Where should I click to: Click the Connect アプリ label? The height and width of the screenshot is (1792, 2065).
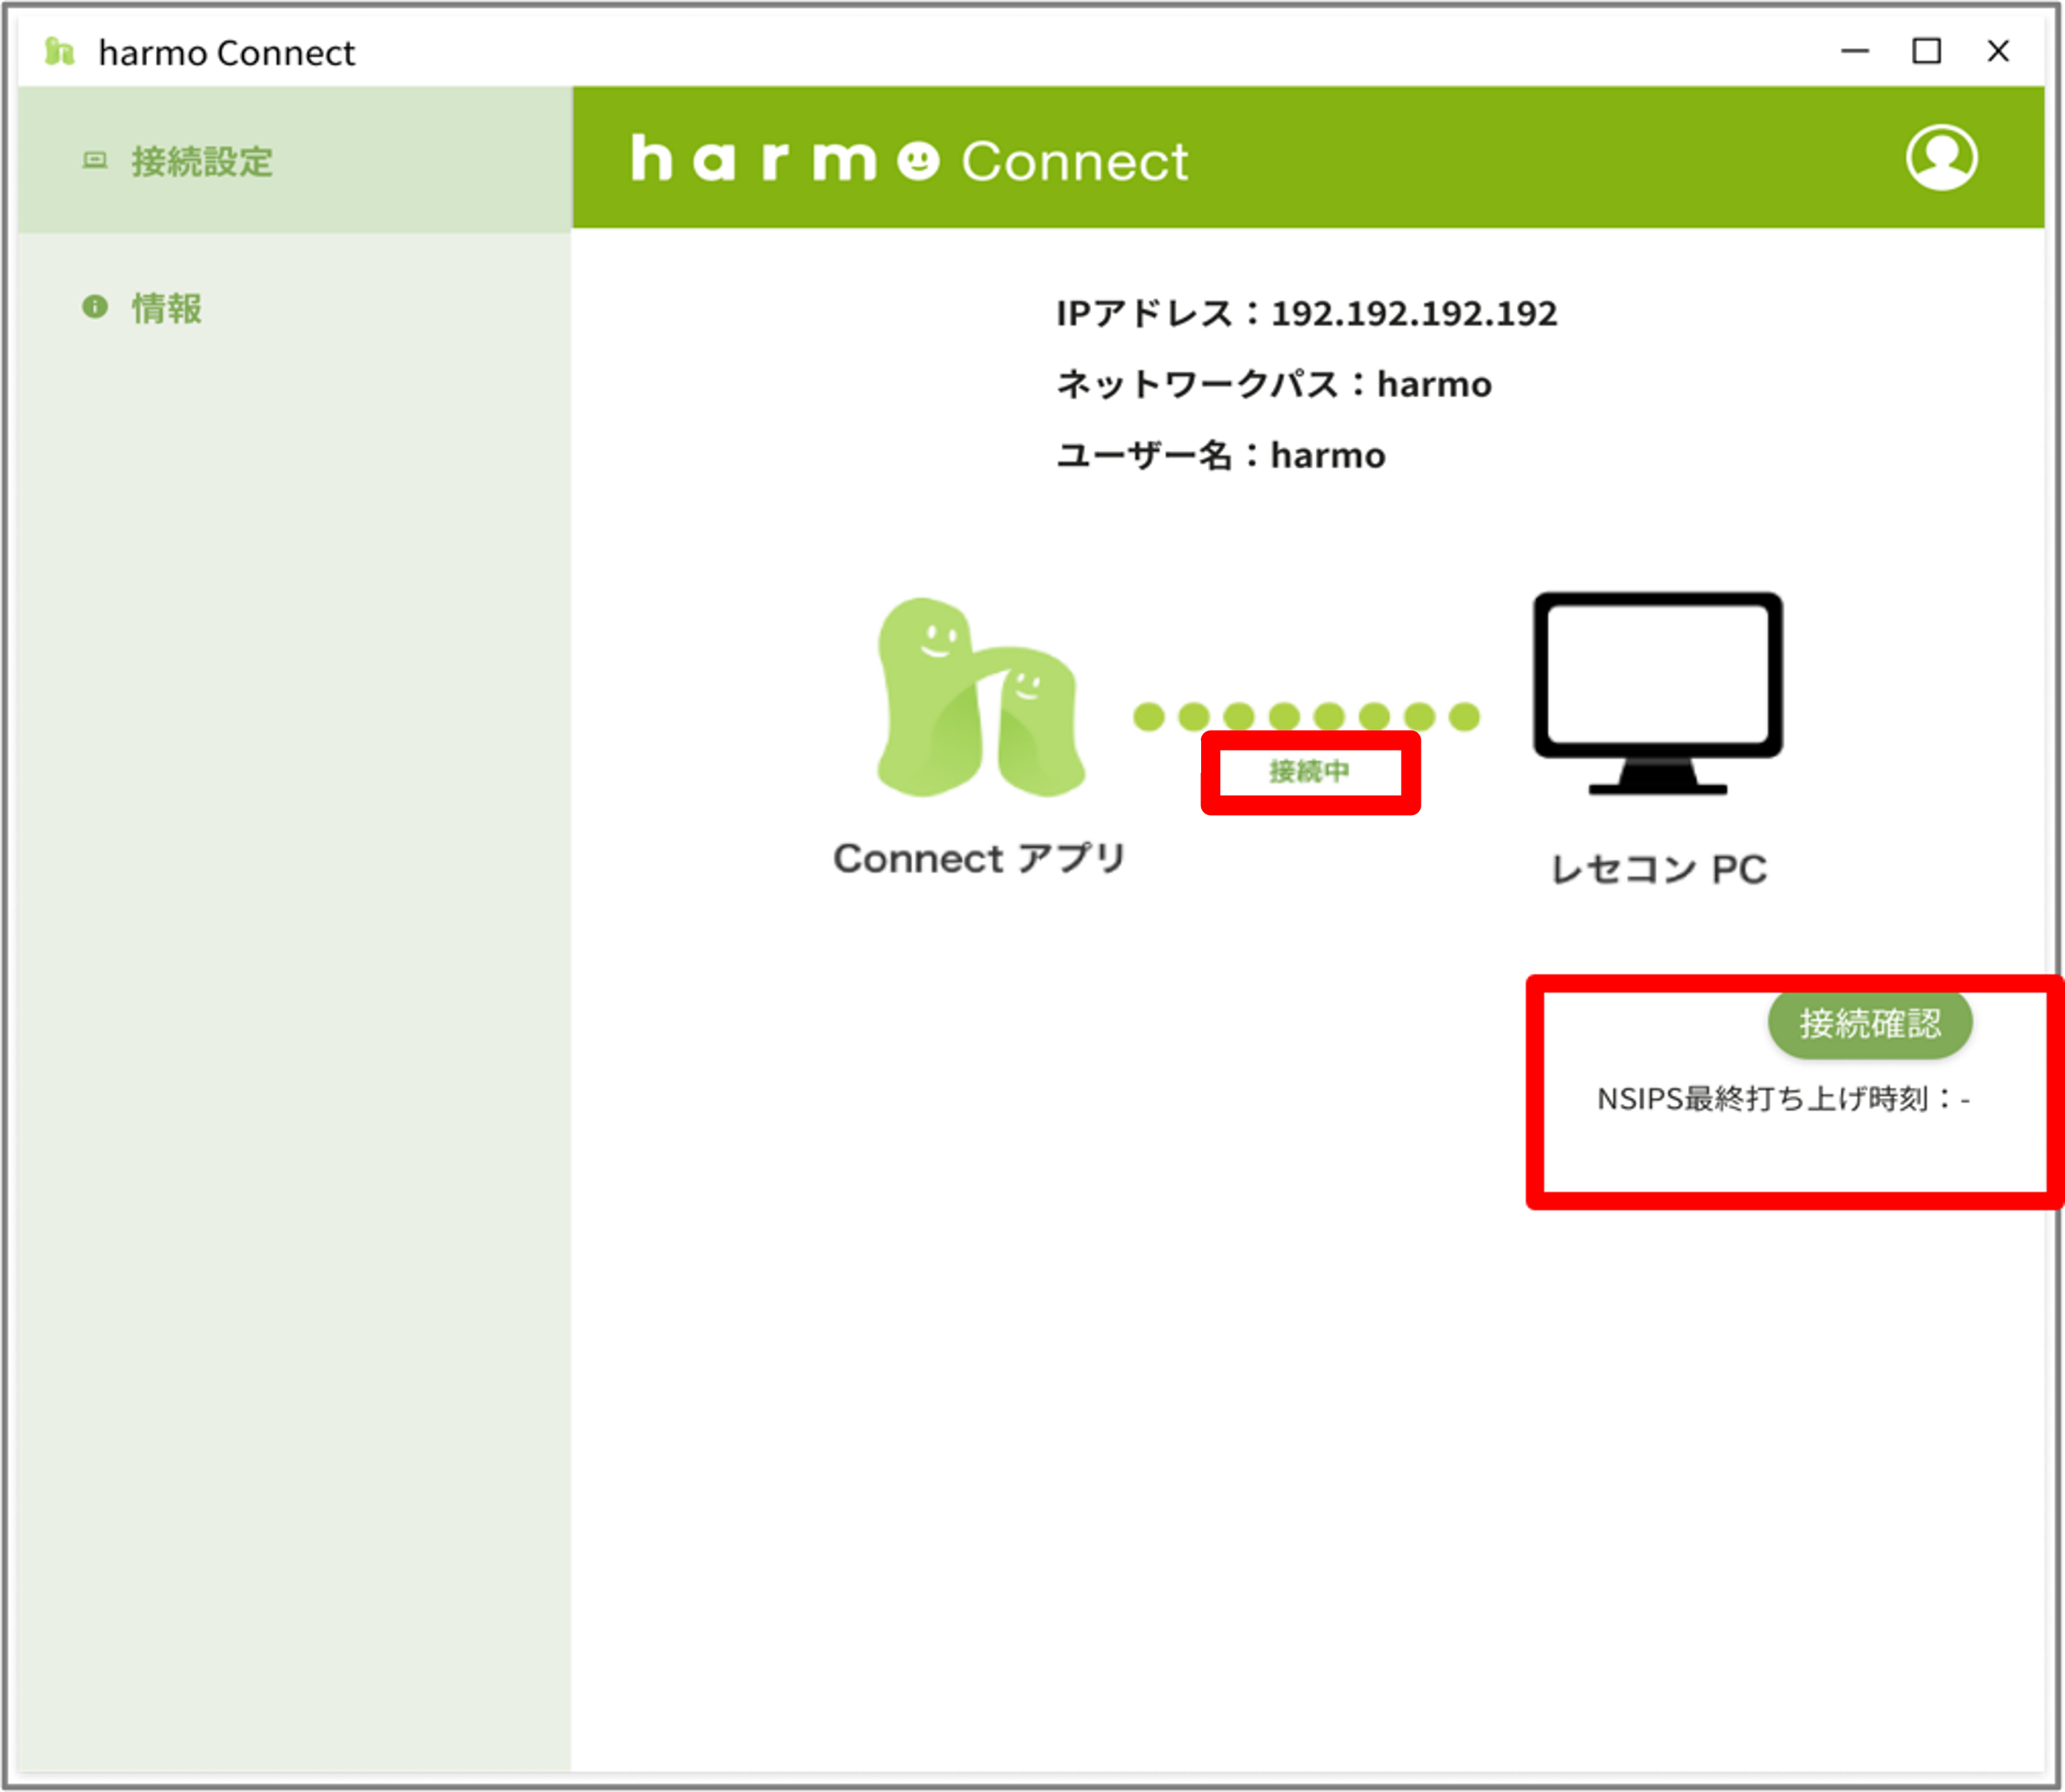click(979, 858)
